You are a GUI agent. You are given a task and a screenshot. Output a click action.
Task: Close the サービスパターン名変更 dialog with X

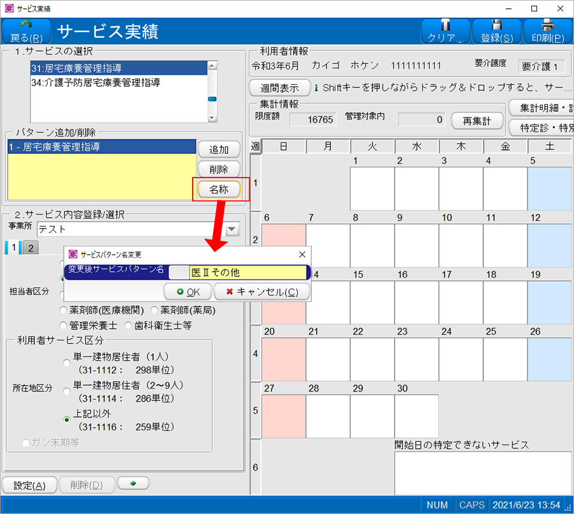click(x=302, y=254)
